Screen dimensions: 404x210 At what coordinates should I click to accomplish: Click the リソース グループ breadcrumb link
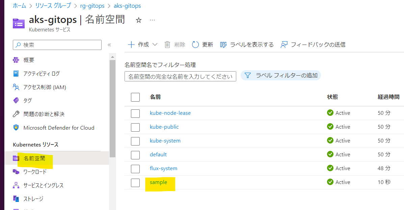click(x=53, y=6)
